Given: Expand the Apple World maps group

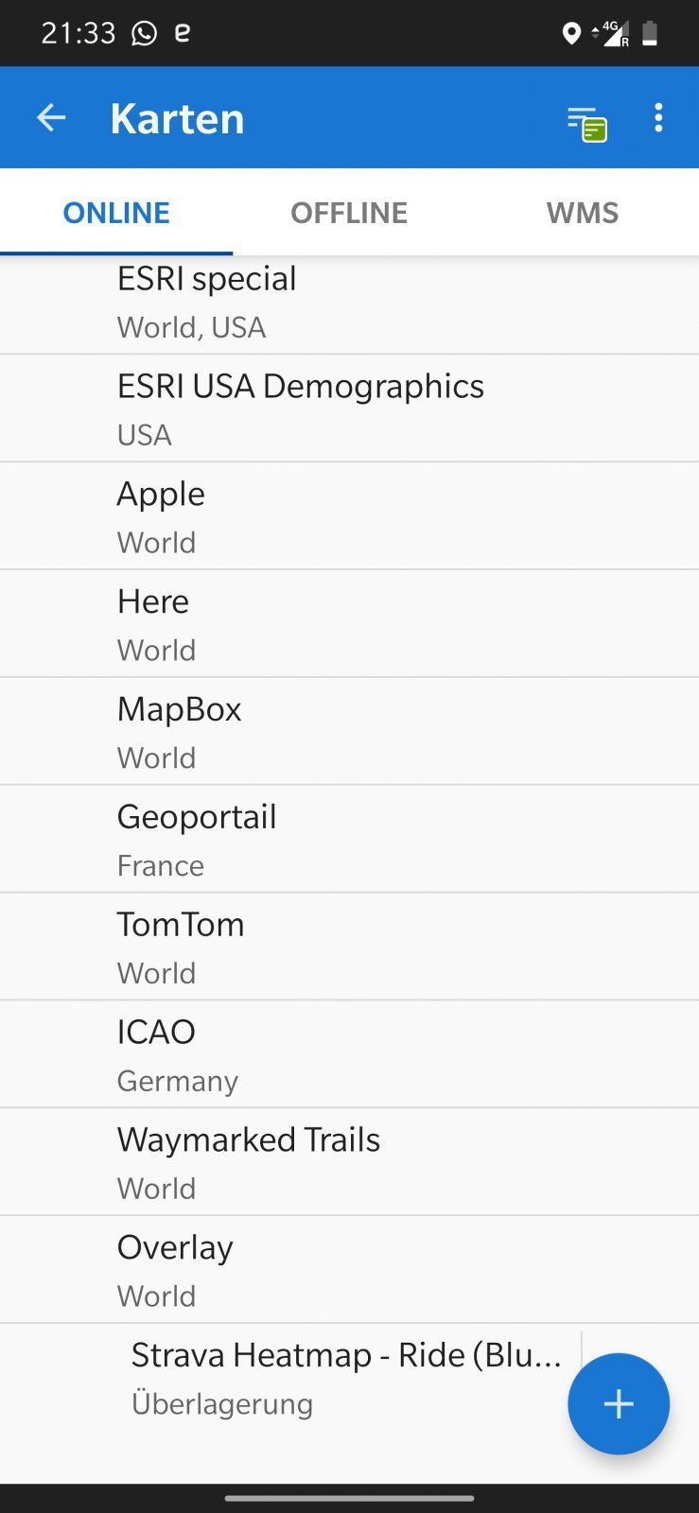Looking at the screenshot, I should tap(349, 516).
